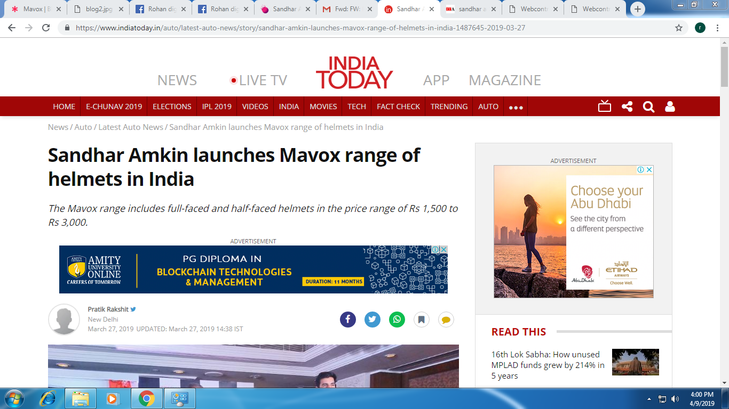Screen dimensions: 729x409
Task: Click site security padlock icon
Action: (x=67, y=28)
